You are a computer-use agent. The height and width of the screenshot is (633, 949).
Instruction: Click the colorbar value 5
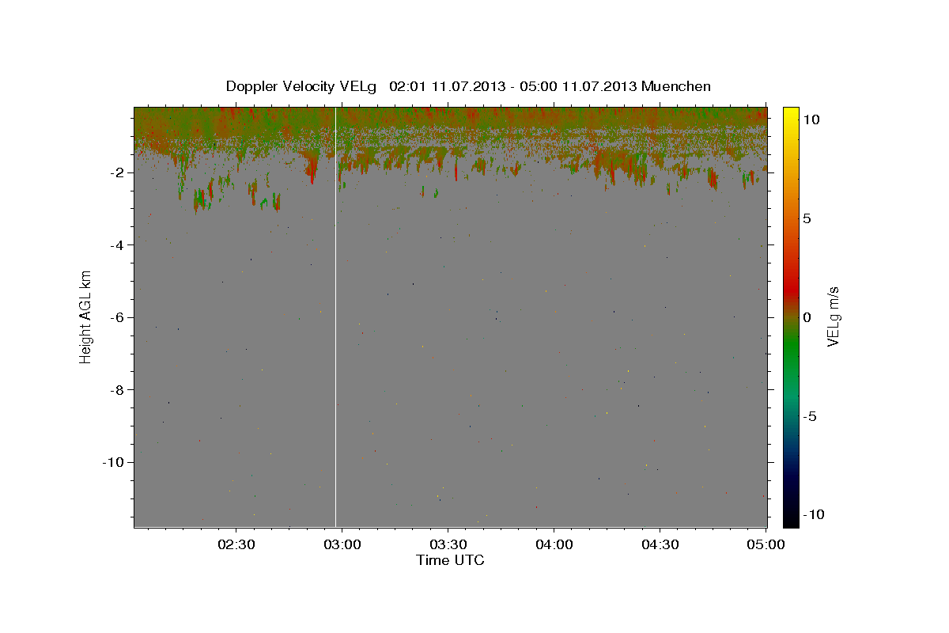pyautogui.click(x=807, y=218)
